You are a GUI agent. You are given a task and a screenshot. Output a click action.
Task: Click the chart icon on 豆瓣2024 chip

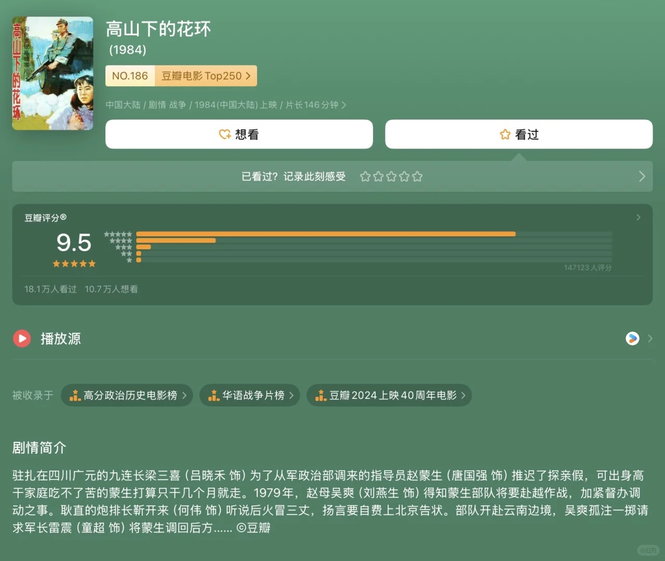[x=321, y=395]
